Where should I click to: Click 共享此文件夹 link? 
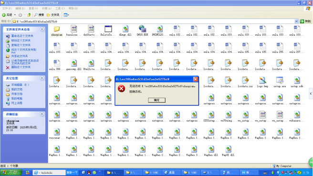(x=20, y=56)
